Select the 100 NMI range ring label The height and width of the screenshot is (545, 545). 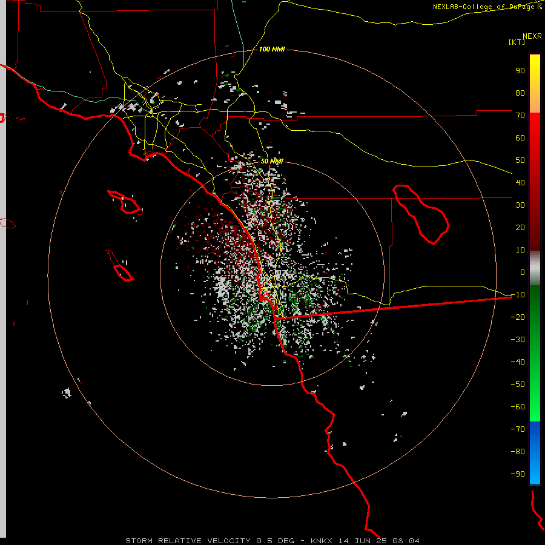[272, 49]
